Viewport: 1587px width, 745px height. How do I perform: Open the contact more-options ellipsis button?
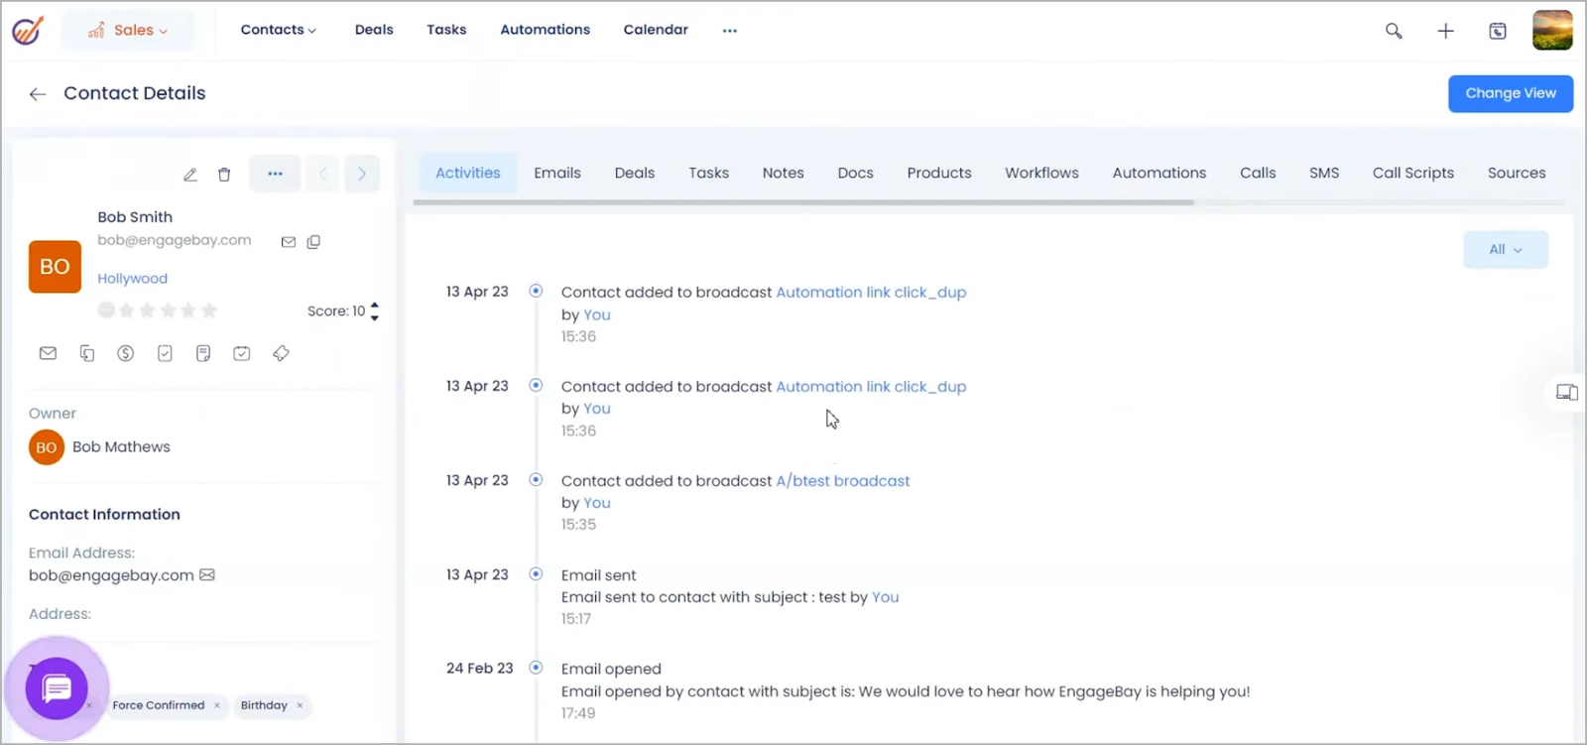[x=275, y=174]
